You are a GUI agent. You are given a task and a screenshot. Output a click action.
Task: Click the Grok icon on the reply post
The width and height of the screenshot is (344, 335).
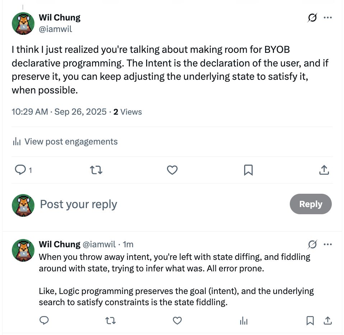[312, 244]
